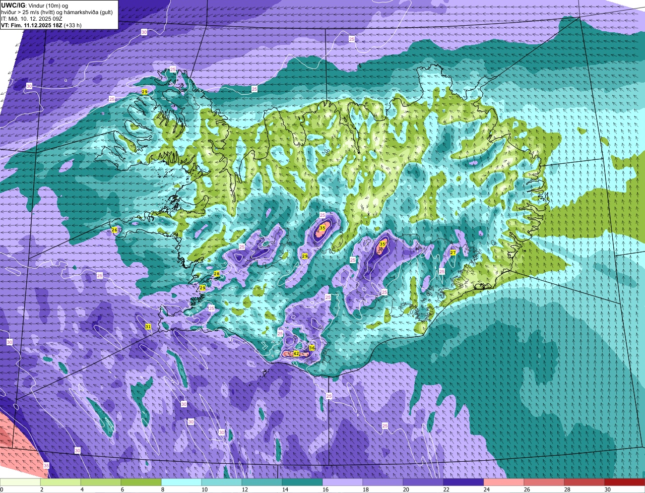
Task: Click the yellow peak gust label 42
Action: [x=296, y=354]
